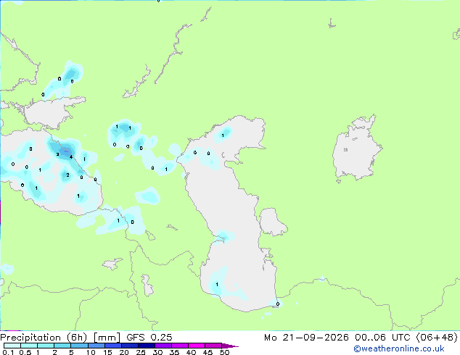Pick the 5 to 10 mm legend color
Viewport: 460px width, 355px height.
click(x=80, y=346)
